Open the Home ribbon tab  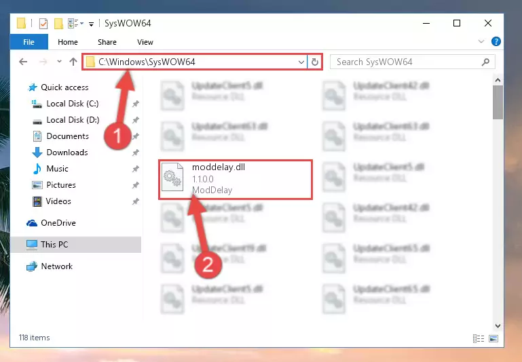[x=68, y=42]
